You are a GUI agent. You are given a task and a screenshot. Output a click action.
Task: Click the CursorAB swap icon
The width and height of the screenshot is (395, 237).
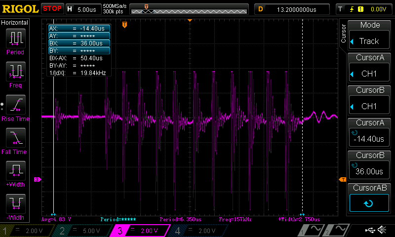(x=370, y=203)
